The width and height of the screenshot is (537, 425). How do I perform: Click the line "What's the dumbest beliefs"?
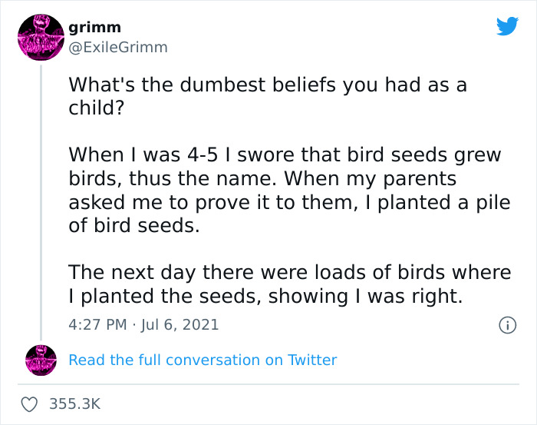click(267, 85)
